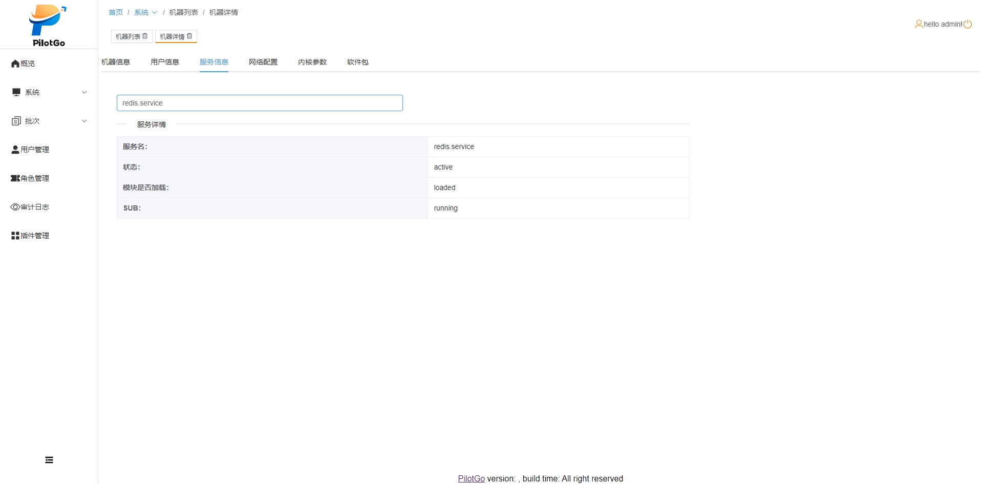The width and height of the screenshot is (983, 484).
Task: Collapse the sidebar with the fold icon
Action: 49,460
